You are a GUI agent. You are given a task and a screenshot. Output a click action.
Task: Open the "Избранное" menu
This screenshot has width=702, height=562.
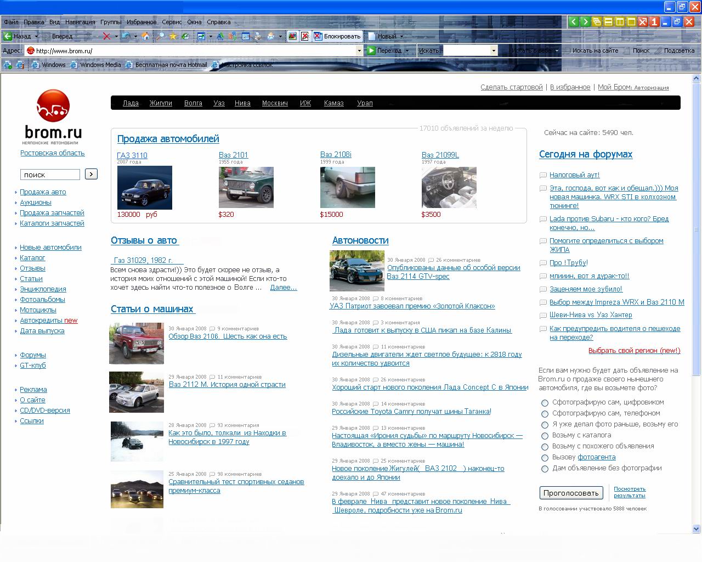tap(141, 22)
